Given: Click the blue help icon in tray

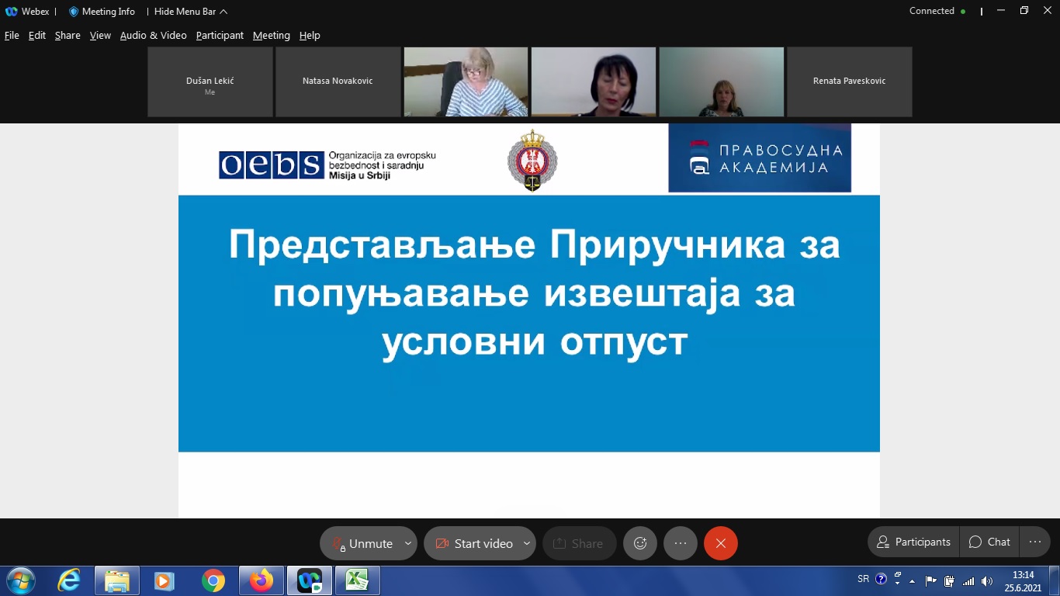Looking at the screenshot, I should [881, 579].
